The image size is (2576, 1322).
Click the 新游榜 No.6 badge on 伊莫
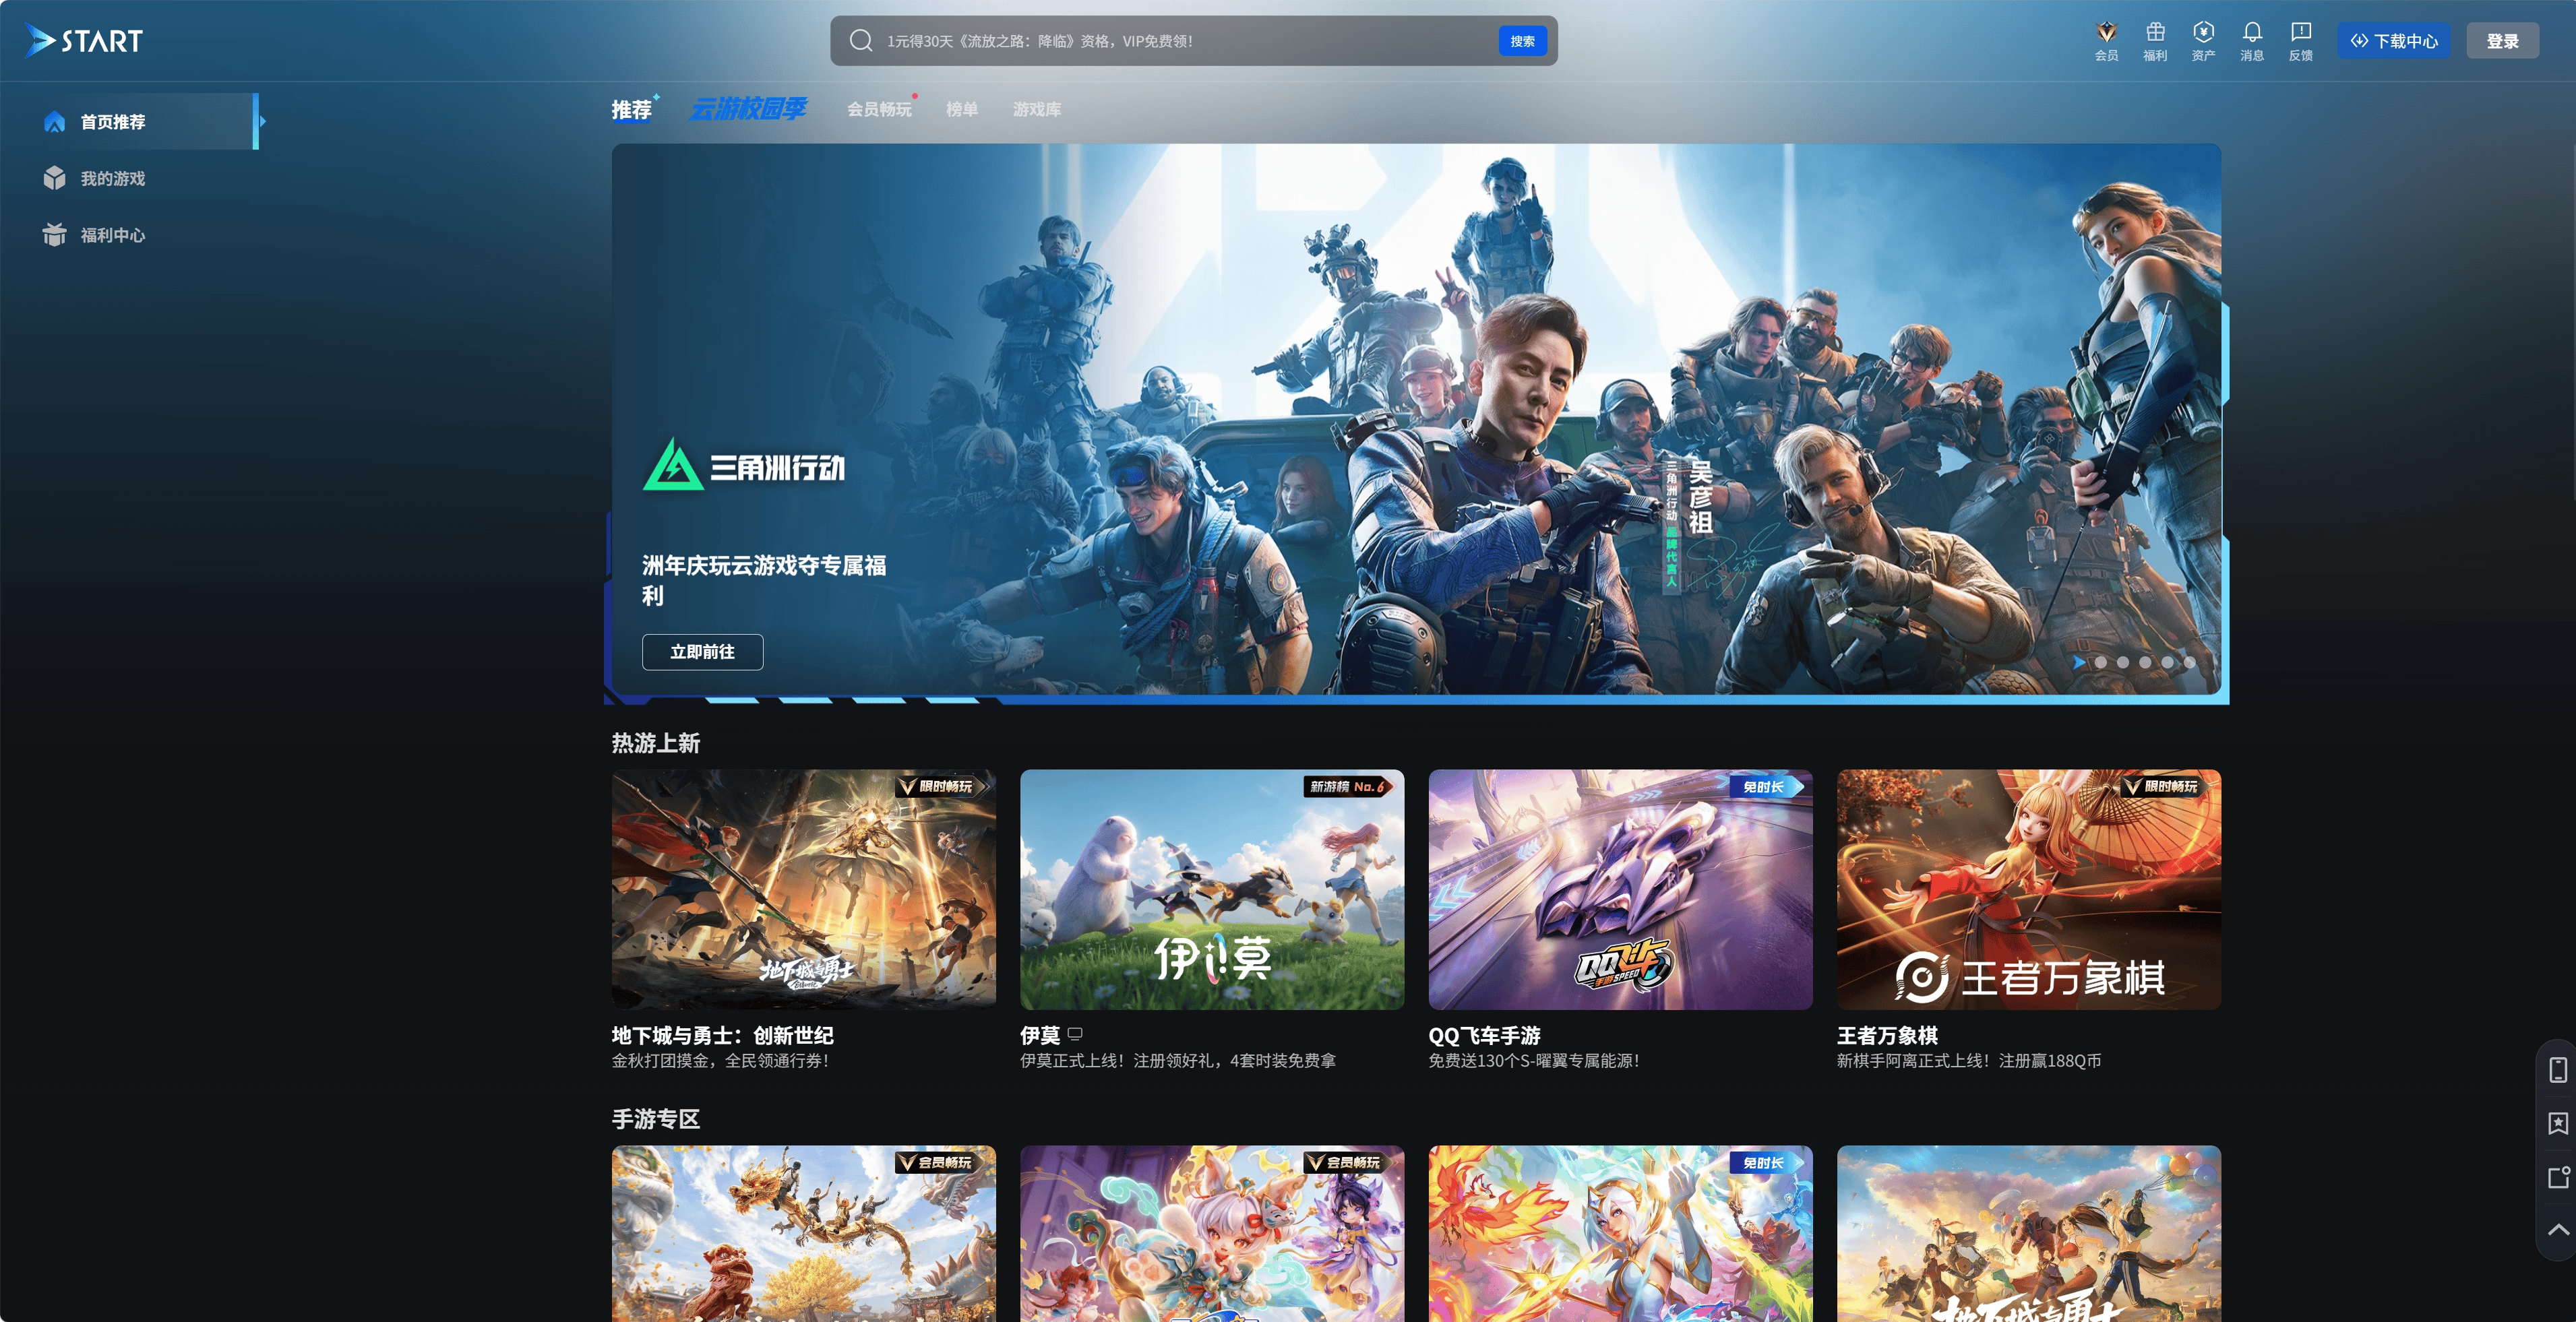[x=1348, y=787]
